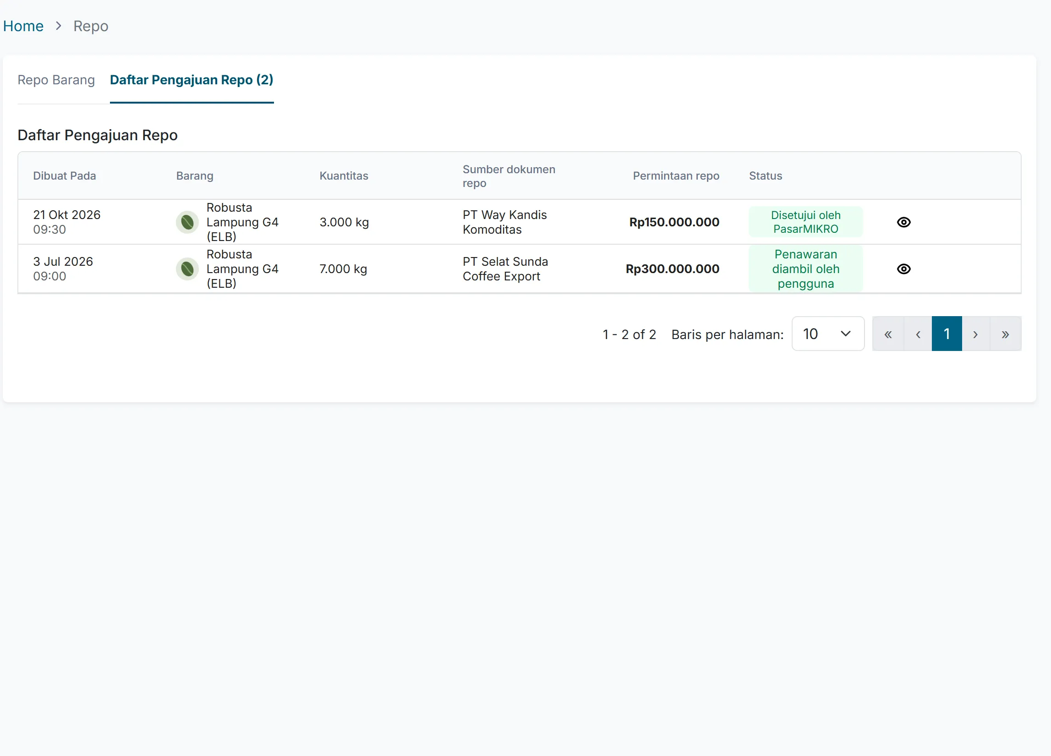This screenshot has width=1051, height=756.
Task: Click Robusta Lampung G4 in the 7.000 kg row
Action: point(242,269)
